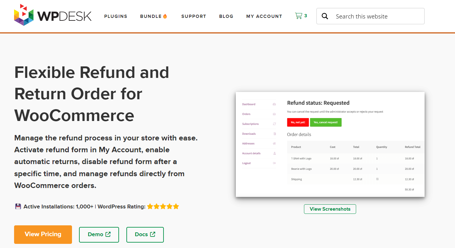Image resolution: width=455 pixels, height=248 pixels.
Task: Click the external link icon on Demo
Action: [x=108, y=234]
